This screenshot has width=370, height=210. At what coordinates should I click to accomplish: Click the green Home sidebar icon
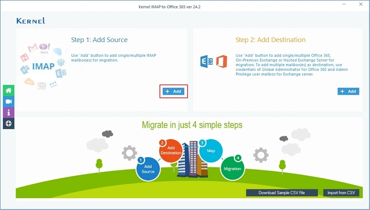point(8,90)
